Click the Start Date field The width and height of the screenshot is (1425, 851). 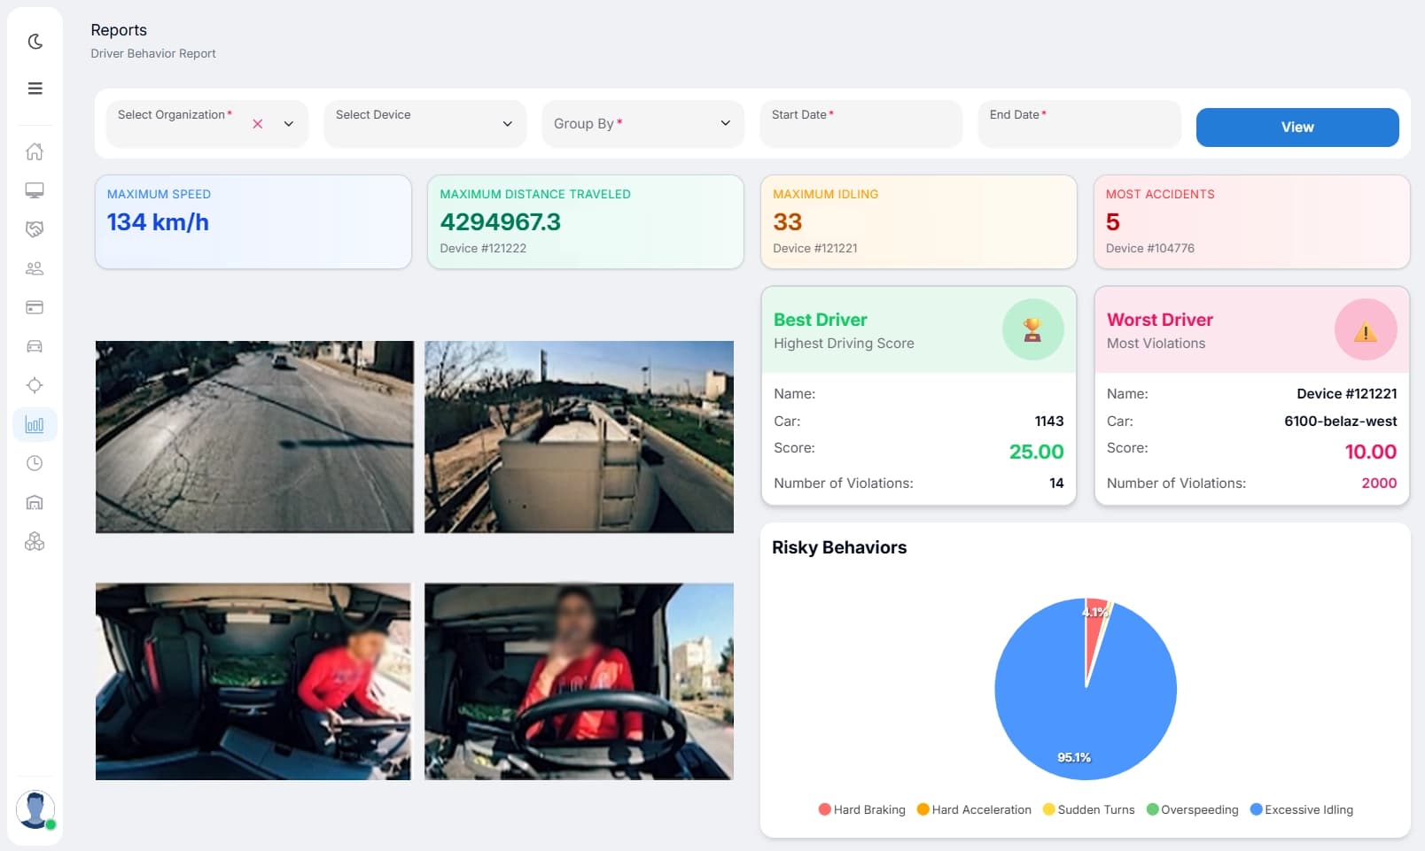pos(860,123)
